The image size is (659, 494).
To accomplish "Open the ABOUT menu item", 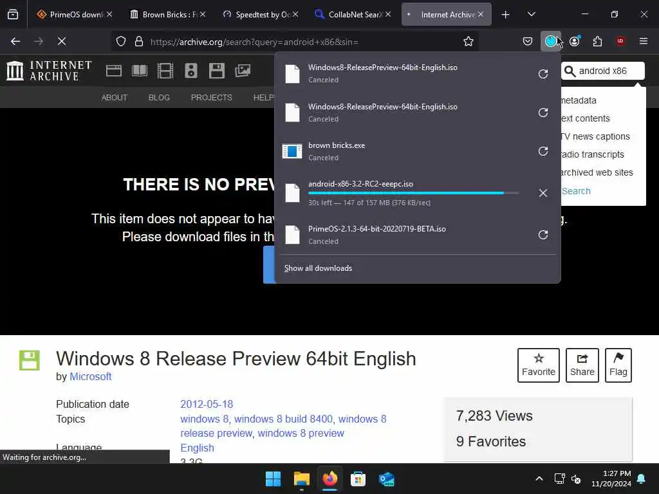I will point(115,98).
